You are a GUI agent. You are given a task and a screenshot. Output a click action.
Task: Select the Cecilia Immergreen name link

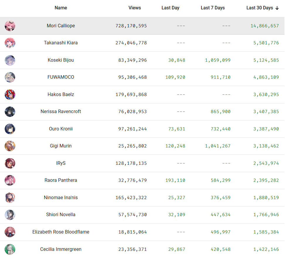(61, 249)
